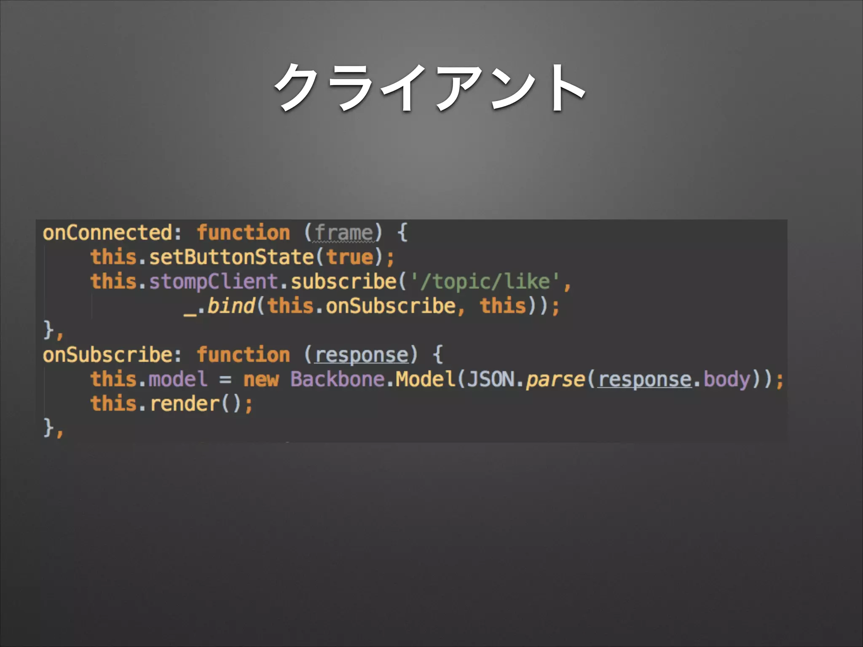Click the subscribe method name
This screenshot has width=863, height=647.
(x=343, y=282)
